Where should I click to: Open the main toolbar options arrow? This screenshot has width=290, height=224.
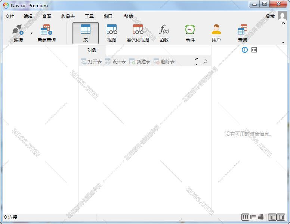click(283, 42)
